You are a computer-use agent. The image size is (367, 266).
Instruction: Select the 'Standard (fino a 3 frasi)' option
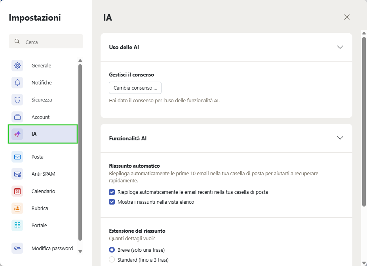tap(112, 260)
